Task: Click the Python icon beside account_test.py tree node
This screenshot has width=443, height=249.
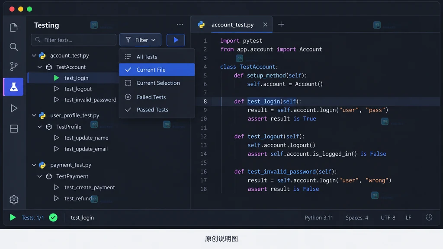Action: (x=42, y=56)
